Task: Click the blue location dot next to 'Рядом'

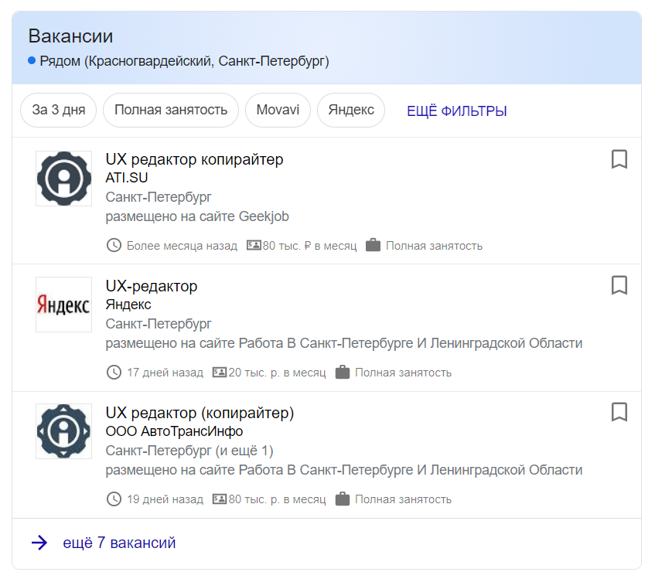Action: 32,60
